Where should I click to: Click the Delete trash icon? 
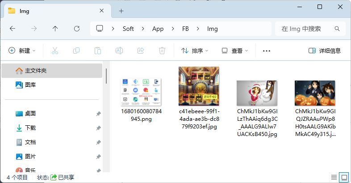(x=162, y=51)
